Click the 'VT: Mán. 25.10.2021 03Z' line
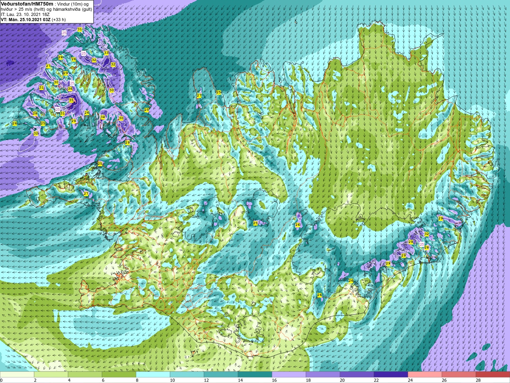Image resolution: width=510 pixels, height=383 pixels. point(25,20)
